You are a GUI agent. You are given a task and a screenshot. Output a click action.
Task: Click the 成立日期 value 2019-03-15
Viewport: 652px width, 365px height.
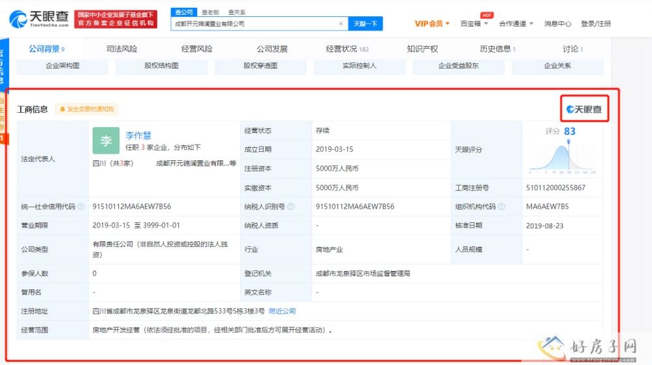click(x=334, y=149)
